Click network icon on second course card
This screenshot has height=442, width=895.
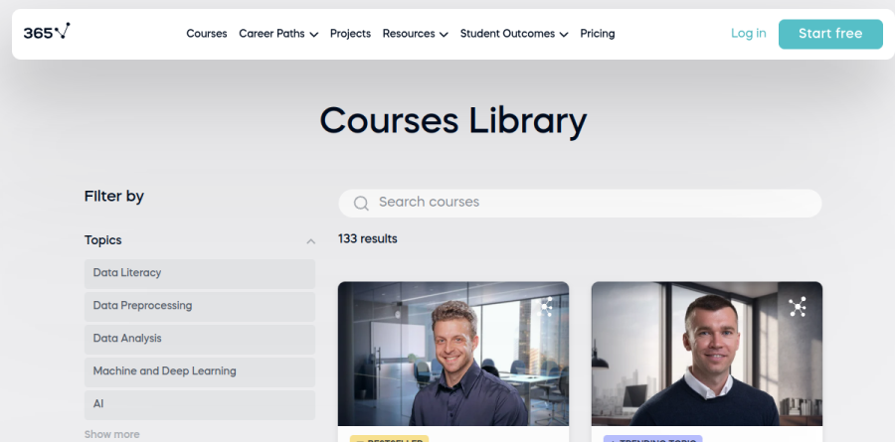click(x=798, y=307)
